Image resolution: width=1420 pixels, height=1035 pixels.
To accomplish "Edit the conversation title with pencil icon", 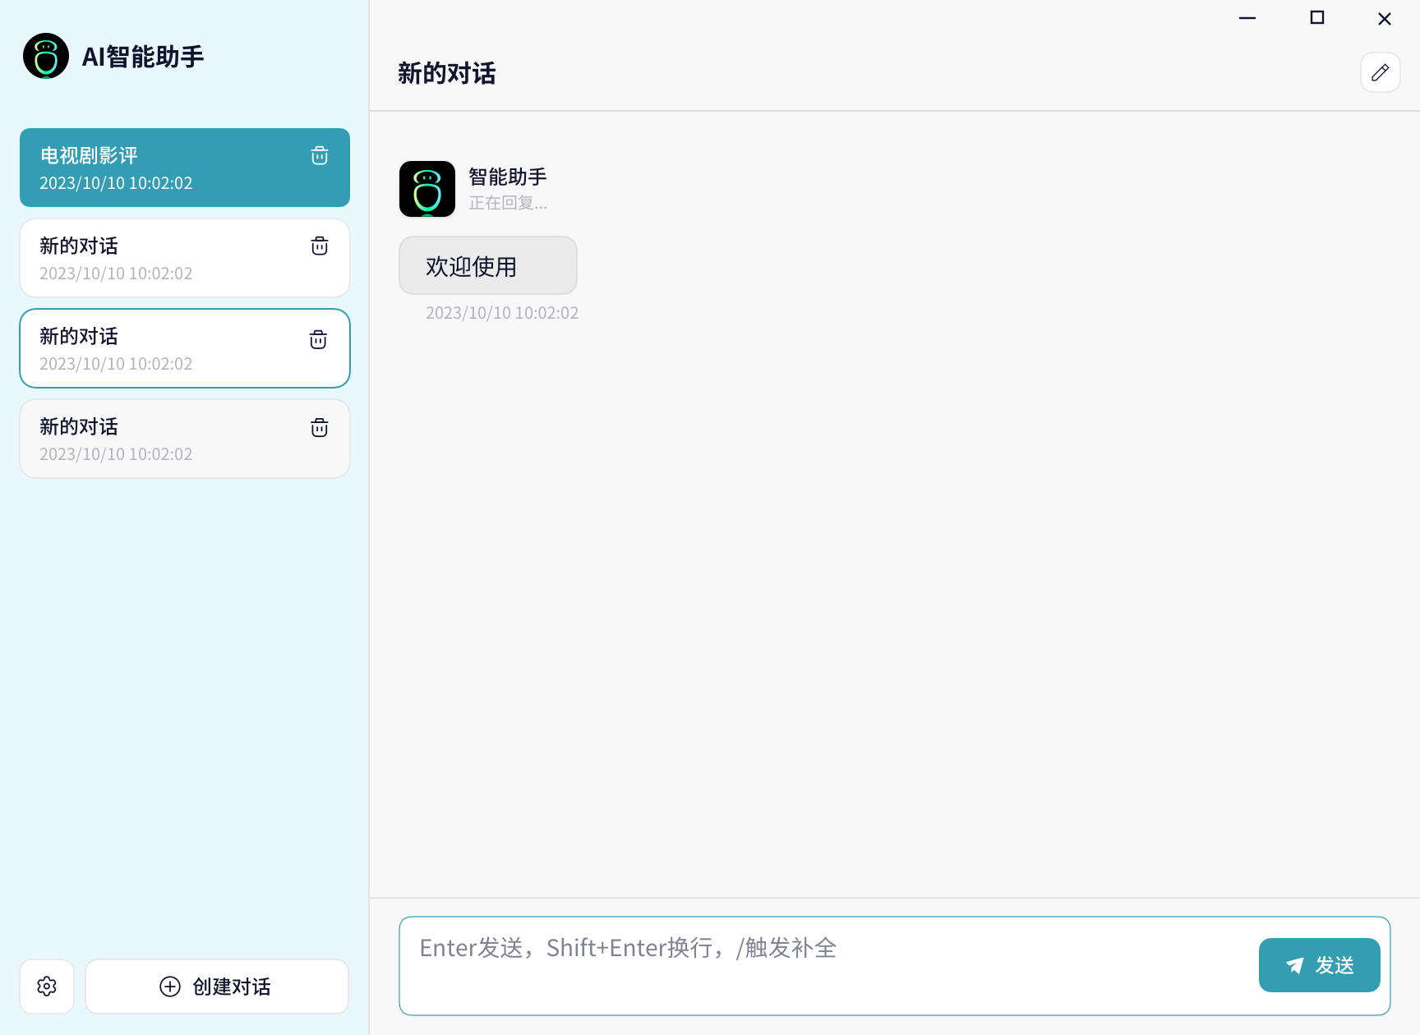I will [1381, 72].
